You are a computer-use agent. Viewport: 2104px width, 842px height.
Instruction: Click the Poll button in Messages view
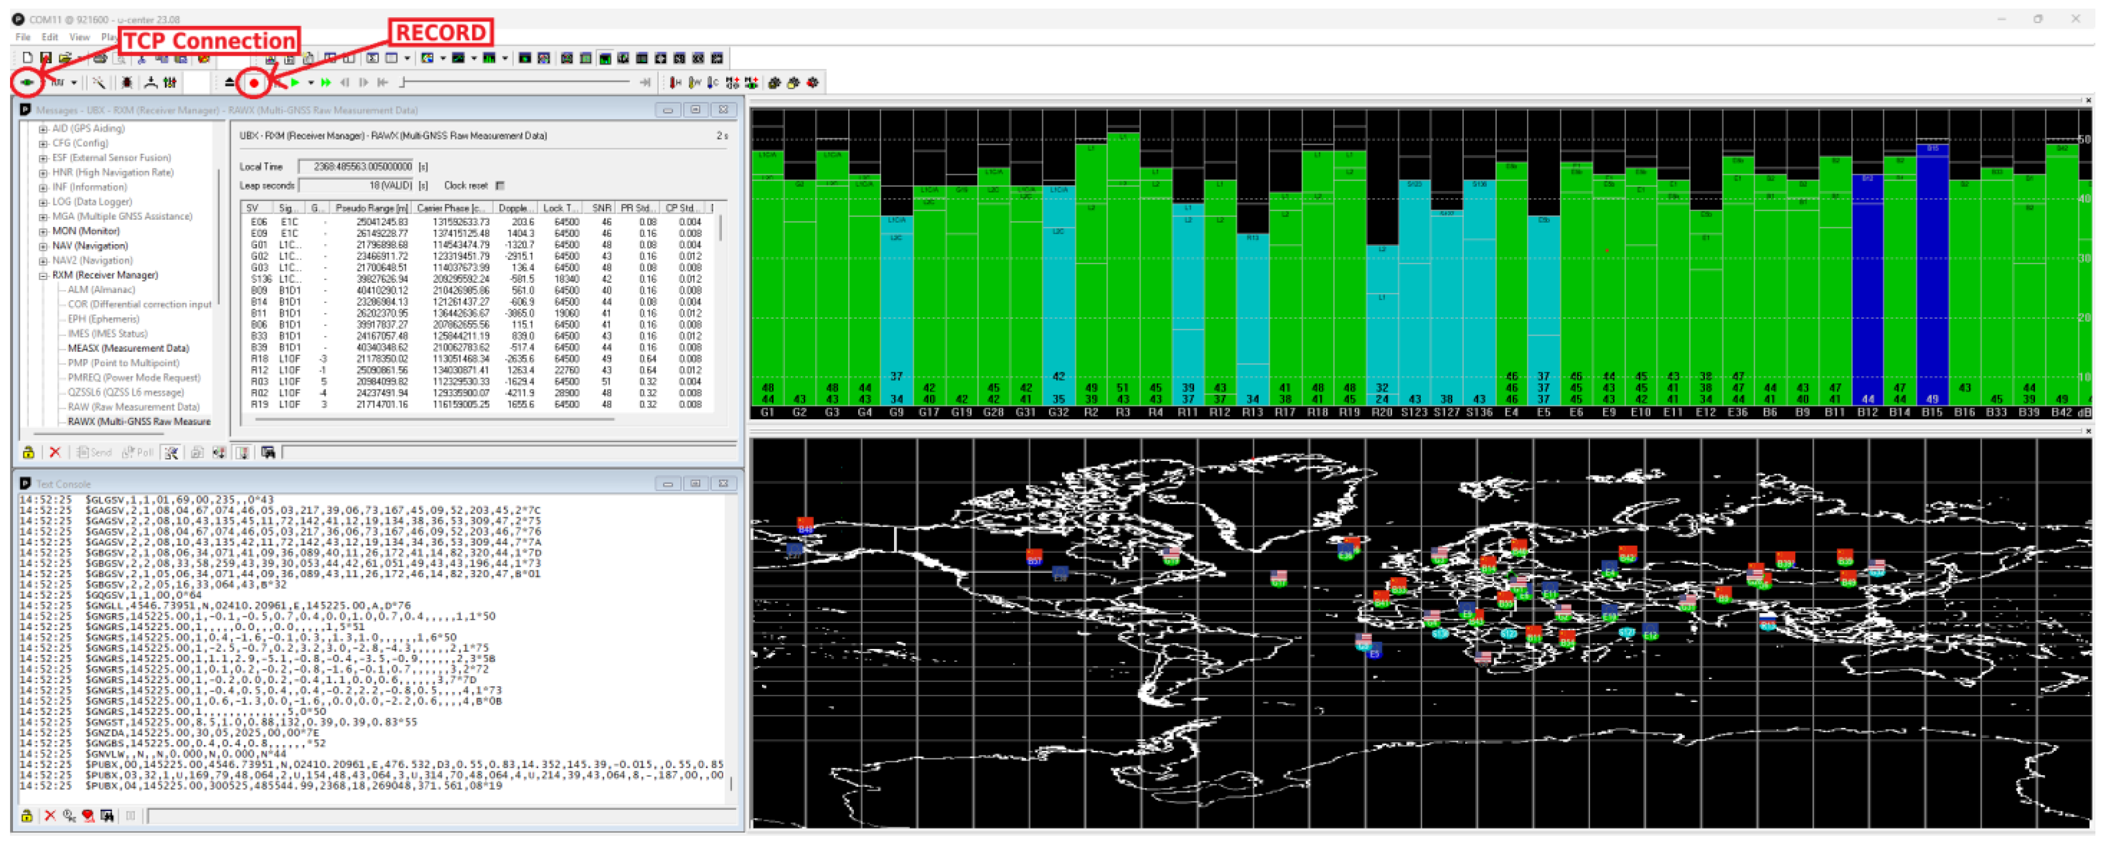coord(138,453)
